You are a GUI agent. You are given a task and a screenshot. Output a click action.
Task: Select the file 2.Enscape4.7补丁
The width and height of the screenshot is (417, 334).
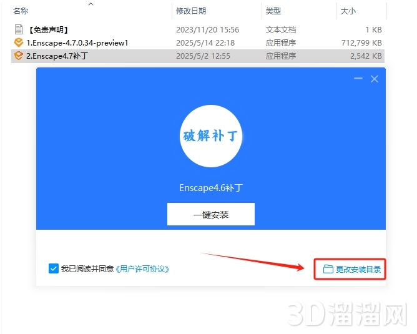(57, 56)
